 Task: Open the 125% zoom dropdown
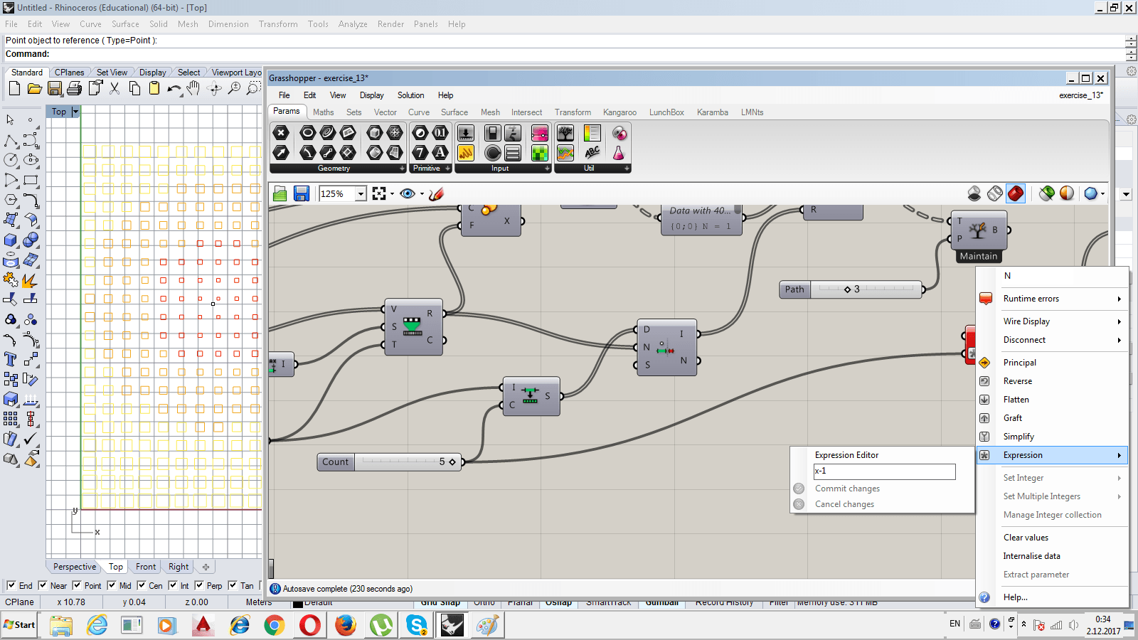click(x=361, y=193)
